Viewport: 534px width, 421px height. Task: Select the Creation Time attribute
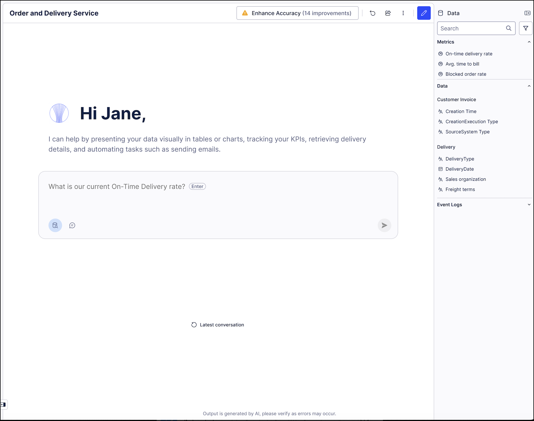coord(461,111)
